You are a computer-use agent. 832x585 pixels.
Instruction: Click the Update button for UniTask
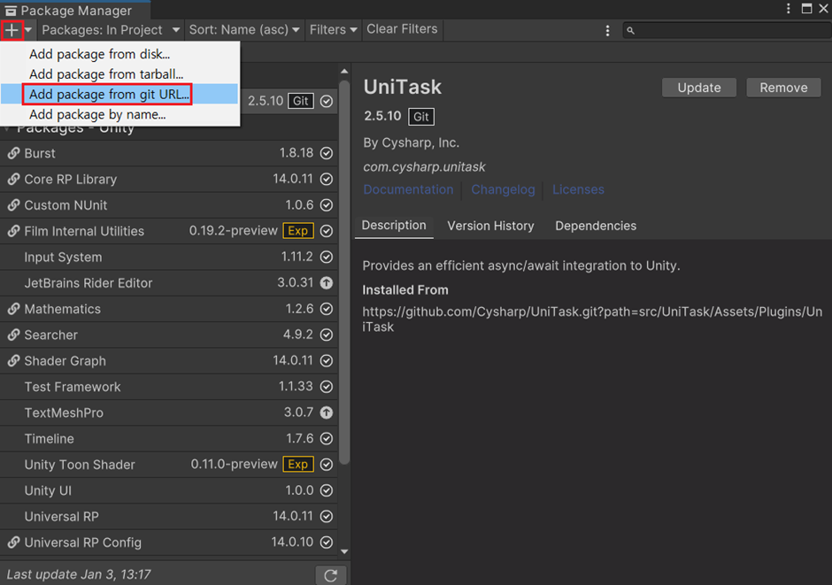[699, 88]
